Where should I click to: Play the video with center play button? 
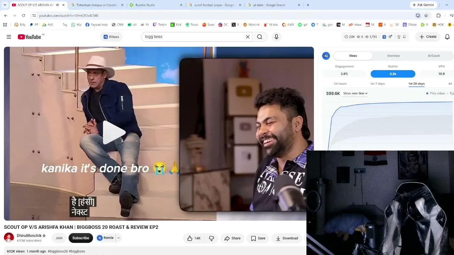114,133
